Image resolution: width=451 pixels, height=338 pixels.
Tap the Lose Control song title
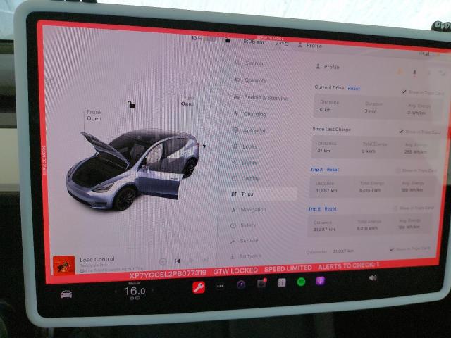pos(97,259)
